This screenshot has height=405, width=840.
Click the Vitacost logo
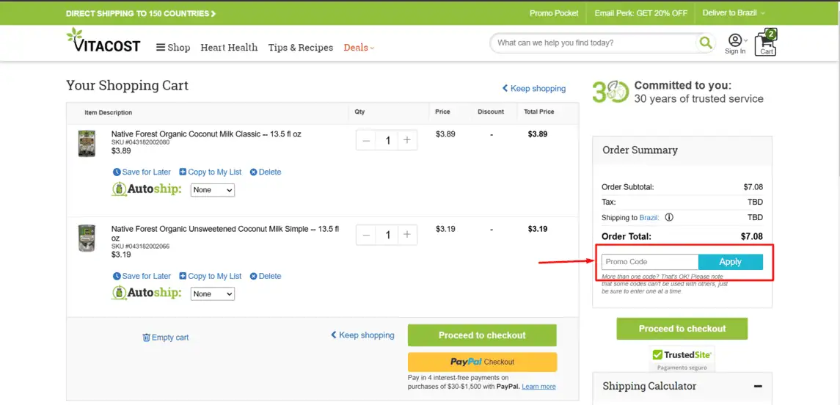click(103, 40)
